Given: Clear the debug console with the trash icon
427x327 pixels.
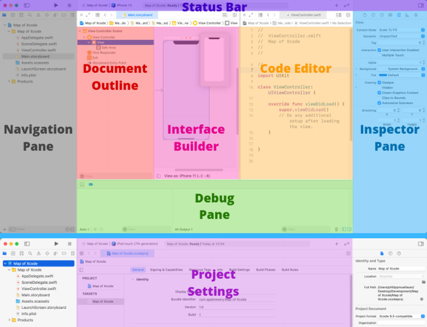Looking at the screenshot, I should [336, 229].
